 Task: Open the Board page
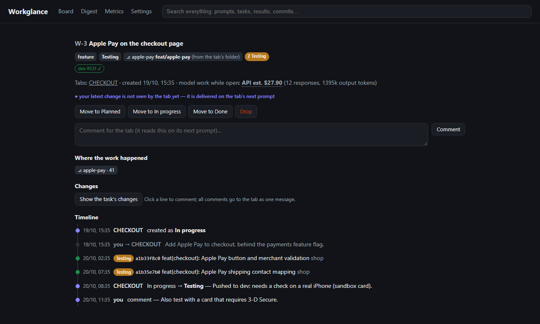[x=66, y=11]
